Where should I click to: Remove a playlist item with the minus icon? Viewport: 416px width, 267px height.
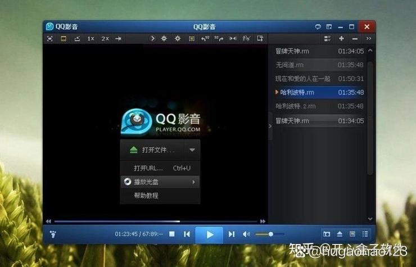(x=355, y=39)
